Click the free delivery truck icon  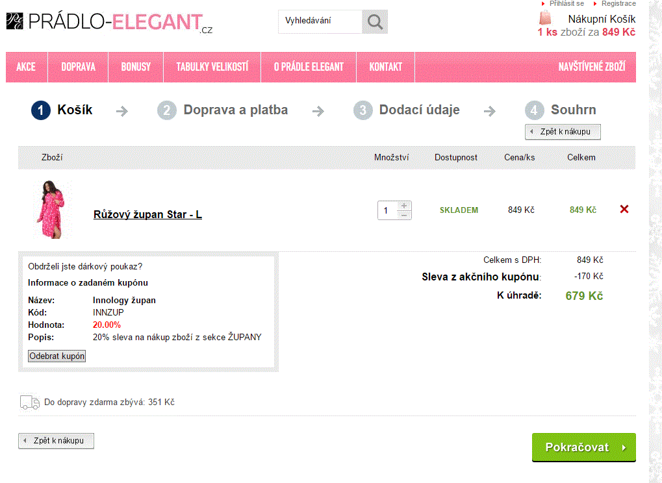click(x=29, y=403)
